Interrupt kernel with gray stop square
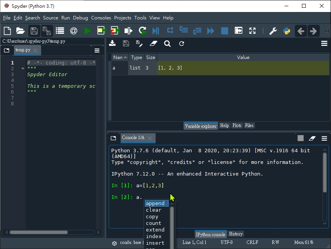The image size is (331, 249). (x=301, y=138)
